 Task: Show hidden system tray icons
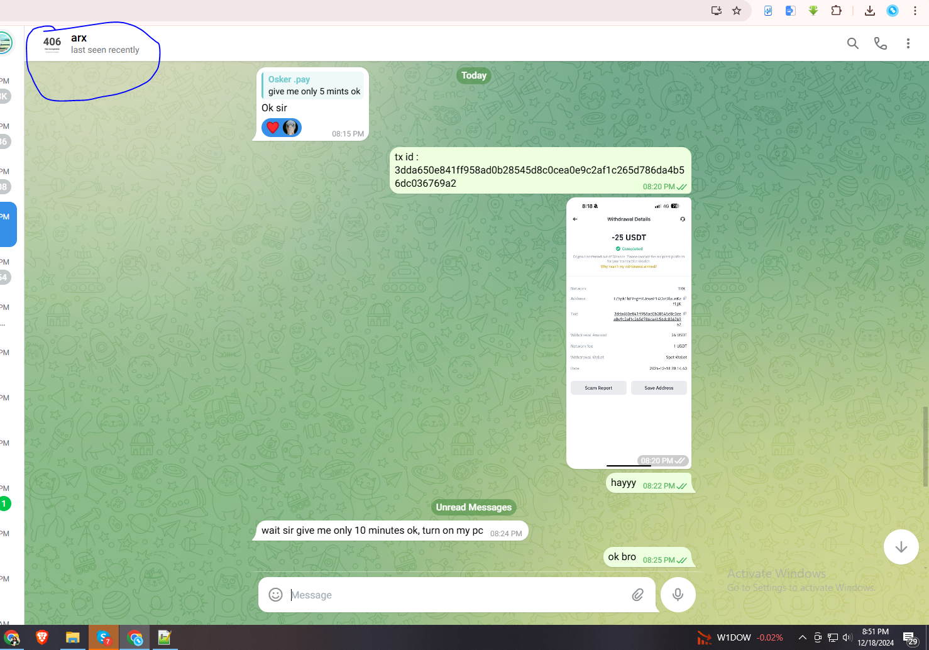802,637
